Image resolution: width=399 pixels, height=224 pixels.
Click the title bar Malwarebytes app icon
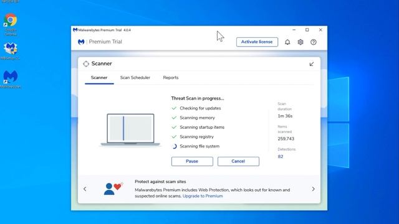tap(75, 30)
